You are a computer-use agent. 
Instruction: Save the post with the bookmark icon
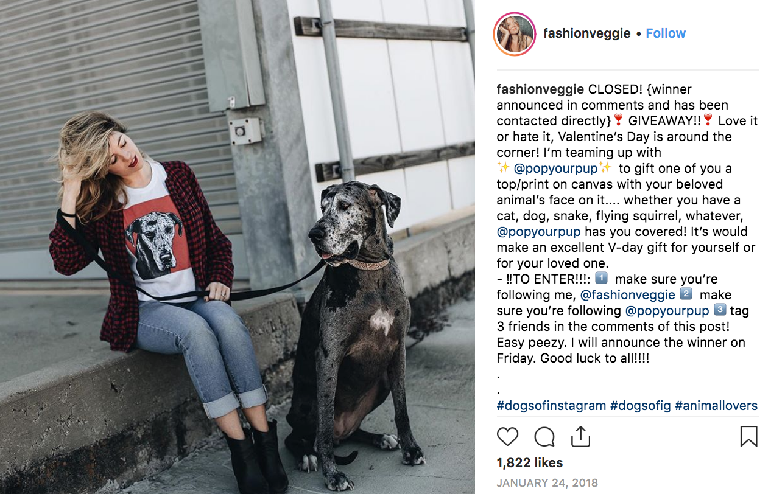pyautogui.click(x=748, y=436)
